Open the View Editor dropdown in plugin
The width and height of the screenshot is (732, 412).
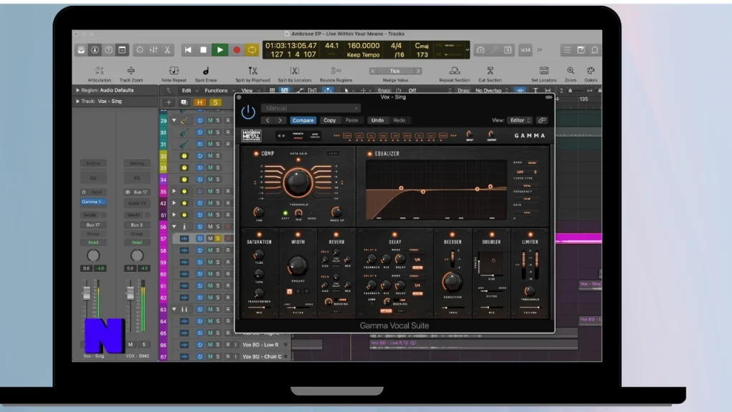tap(519, 120)
